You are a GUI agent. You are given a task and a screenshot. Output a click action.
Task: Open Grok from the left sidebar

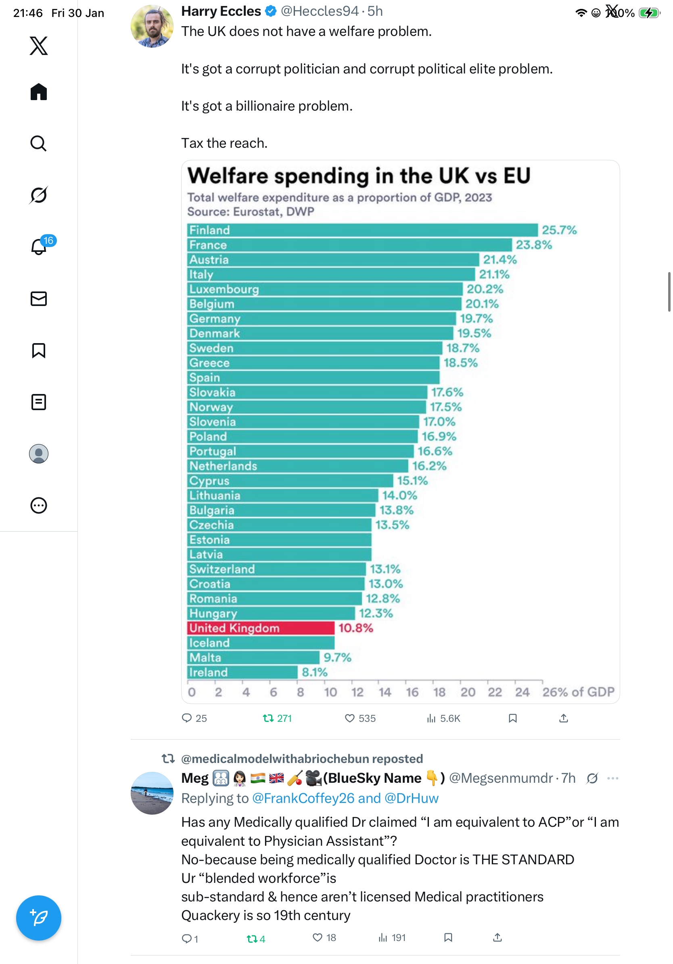click(x=39, y=195)
